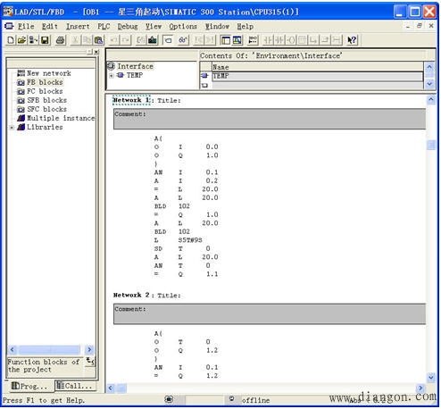Screen dimensions: 441x409
Task: Toggle the Overviews panel toolbar button
Action: tap(226, 40)
